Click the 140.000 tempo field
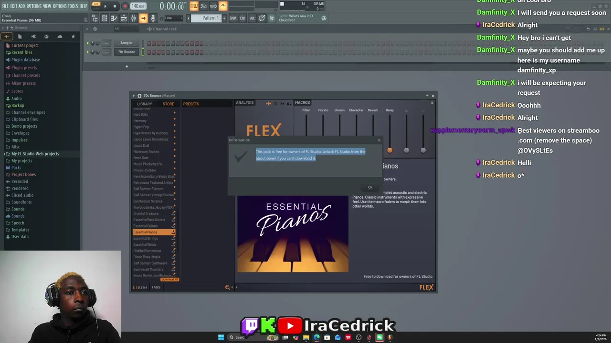Screen dimensions: 611x343 coord(138,6)
